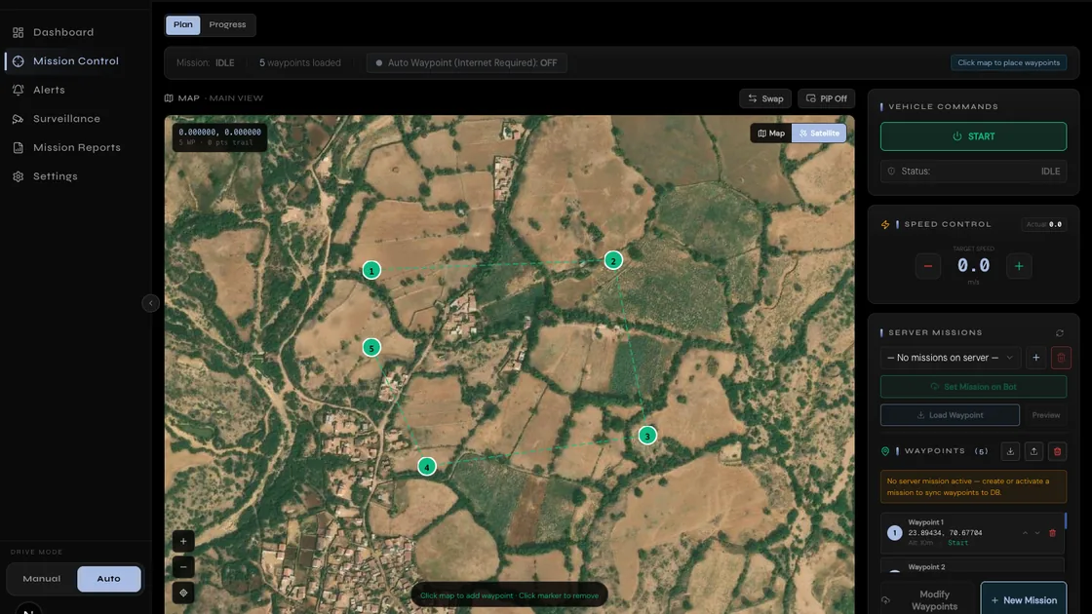Set drive mode to Manual
The image size is (1092, 614).
tap(42, 579)
